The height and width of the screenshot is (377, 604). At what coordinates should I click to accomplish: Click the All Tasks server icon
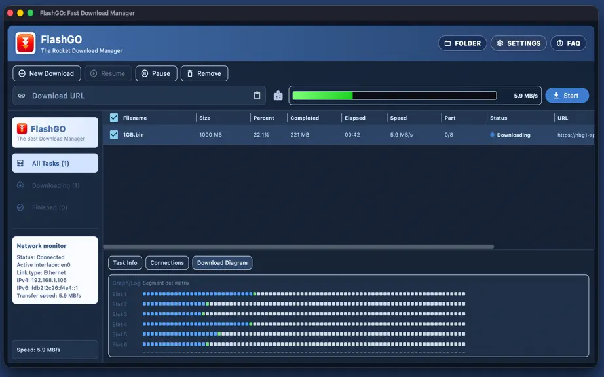coord(20,163)
